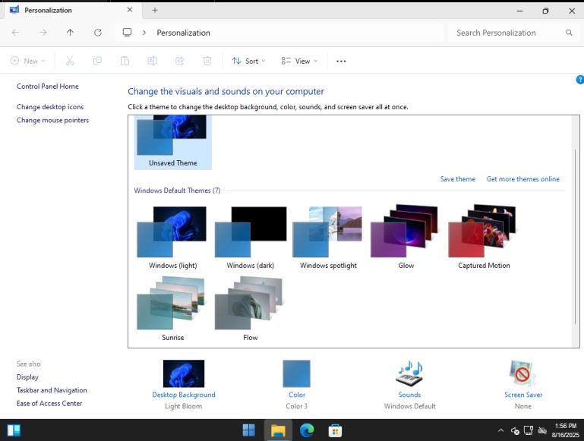Apply the Sunrise theme
Viewport: 584px width, 441px height.
tap(173, 309)
